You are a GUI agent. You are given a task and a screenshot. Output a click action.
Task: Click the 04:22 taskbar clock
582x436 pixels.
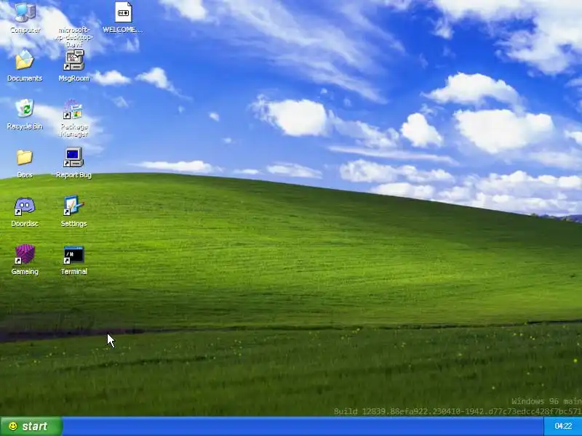coord(562,427)
